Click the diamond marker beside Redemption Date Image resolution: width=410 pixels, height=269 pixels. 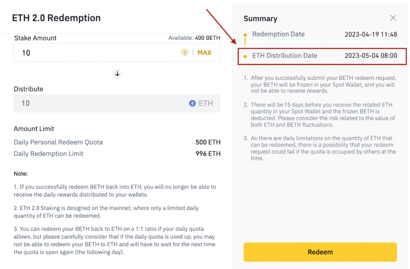coord(245,34)
